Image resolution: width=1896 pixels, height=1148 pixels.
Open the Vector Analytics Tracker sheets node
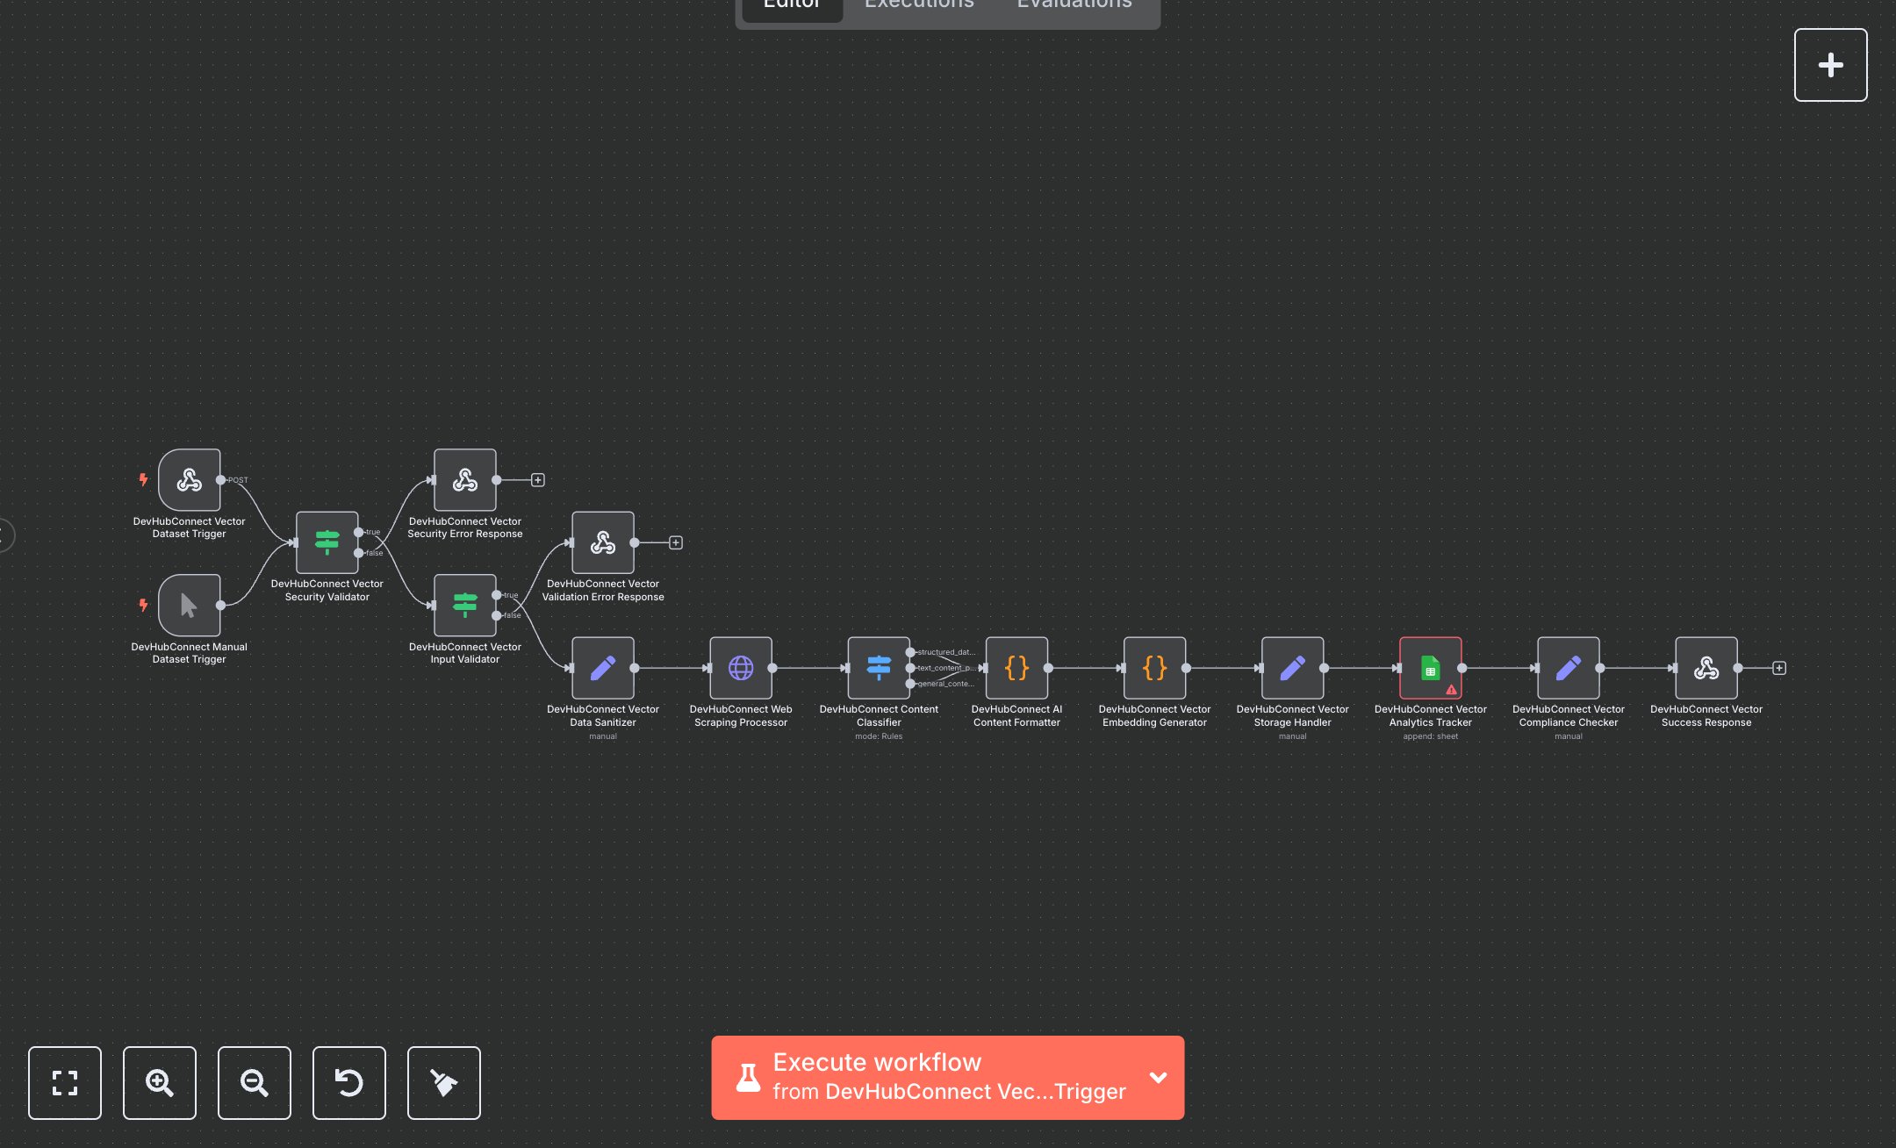pyautogui.click(x=1430, y=668)
